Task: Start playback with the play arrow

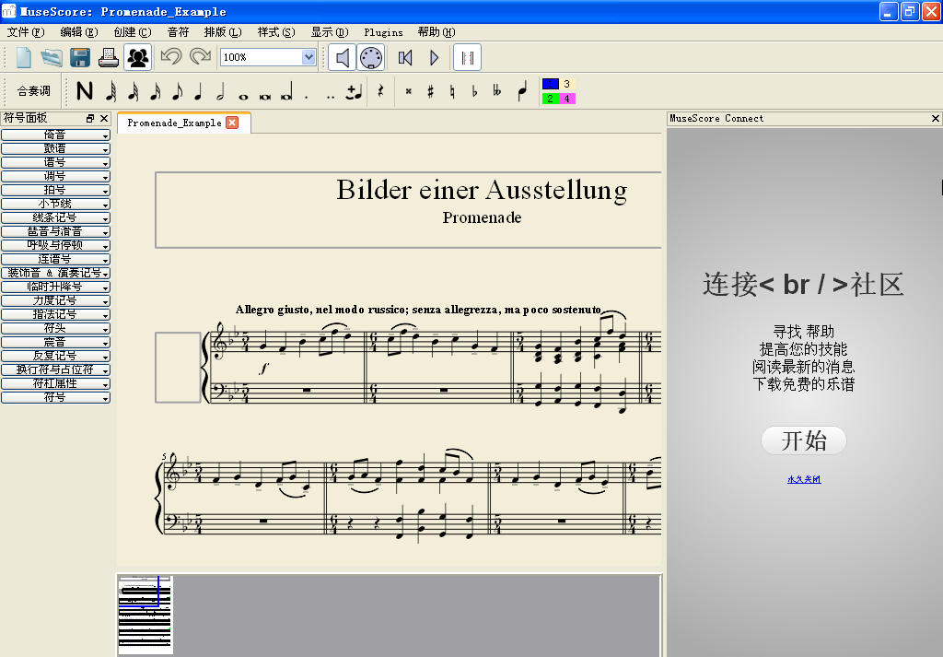Action: 435,58
